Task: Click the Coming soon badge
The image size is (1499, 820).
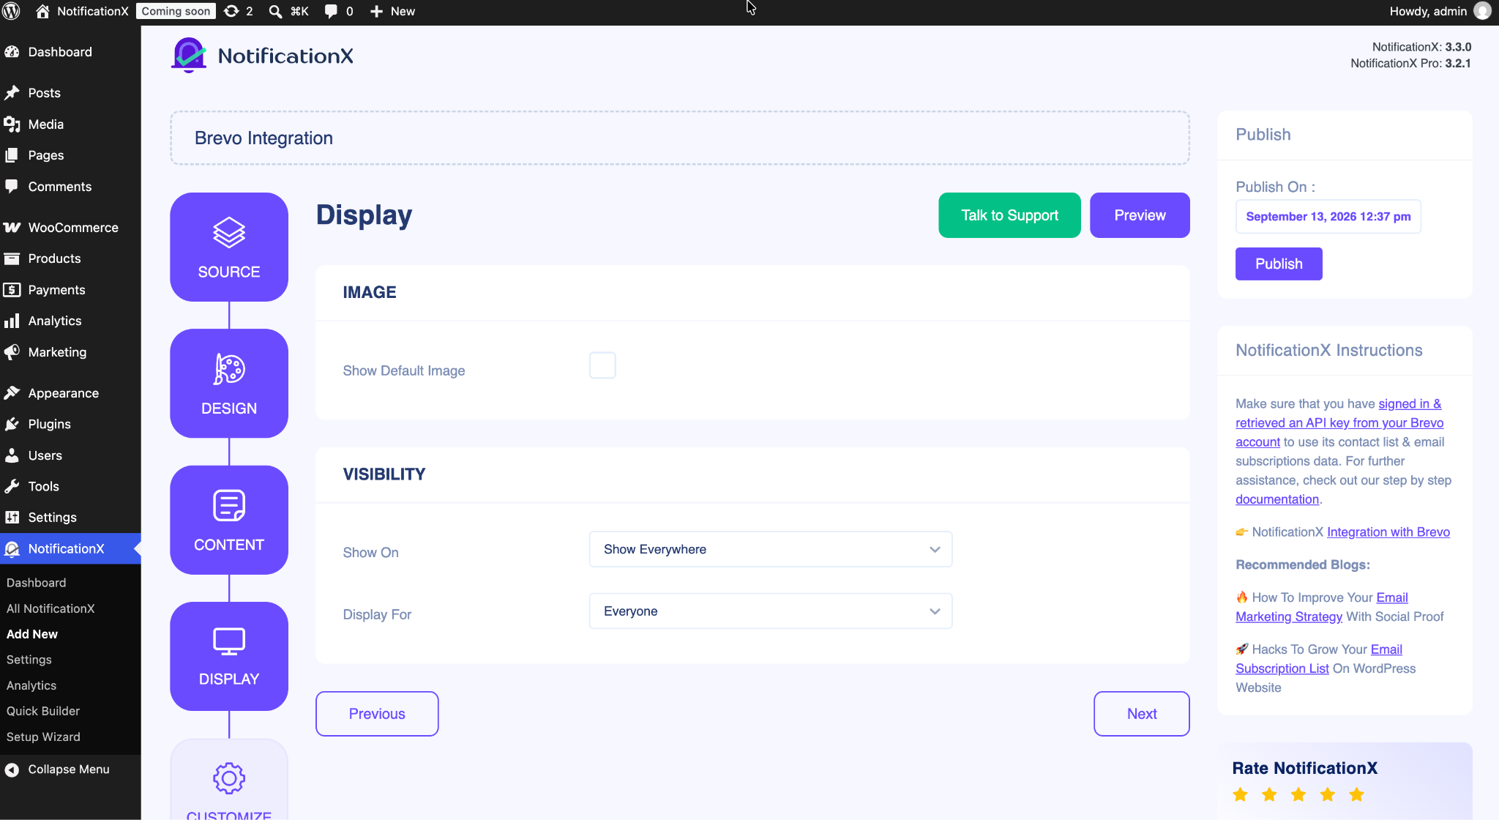Action: click(176, 11)
